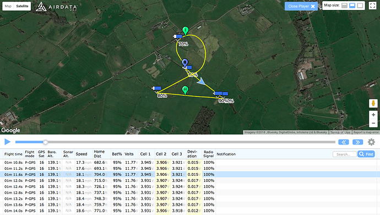The width and height of the screenshot is (380, 215).
Task: Click the Find button
Action: [x=366, y=154]
